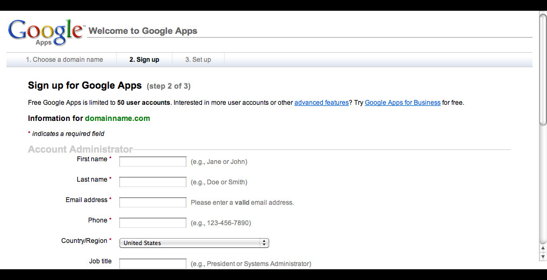
Task: Click the 'Welcome to Google Apps' heading
Action: [x=143, y=31]
